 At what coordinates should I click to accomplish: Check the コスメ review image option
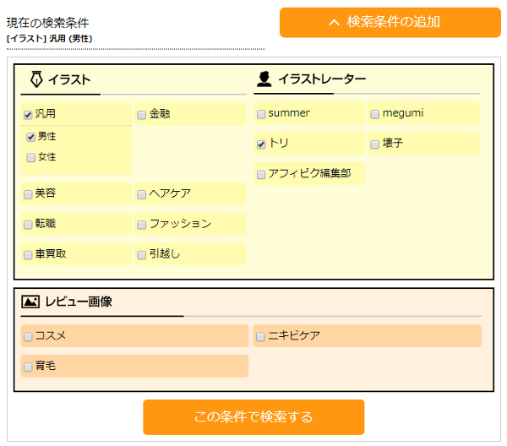click(x=28, y=337)
